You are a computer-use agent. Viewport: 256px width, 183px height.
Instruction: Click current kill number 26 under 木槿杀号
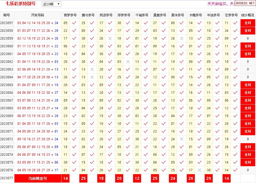coord(191,178)
